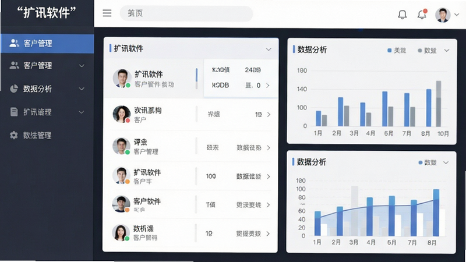Open 数据分析 sidebar menu

coord(47,88)
